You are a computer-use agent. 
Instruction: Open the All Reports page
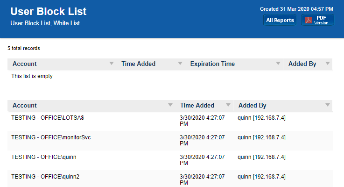coord(280,20)
